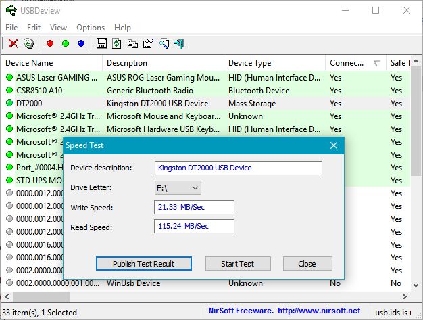
Task: Click green status dot of Port_#0004 row
Action: coord(9,167)
